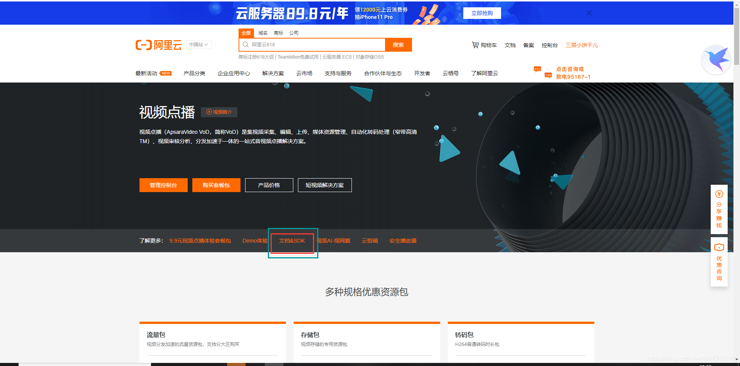Open the 云市场 menu

304,73
